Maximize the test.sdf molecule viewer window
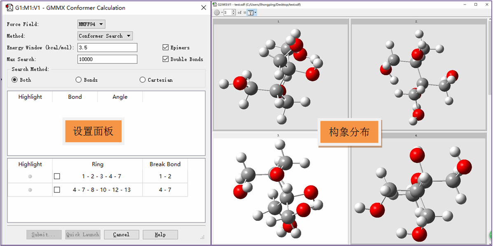Screen dimensions: 493x246 (x=476, y=4)
